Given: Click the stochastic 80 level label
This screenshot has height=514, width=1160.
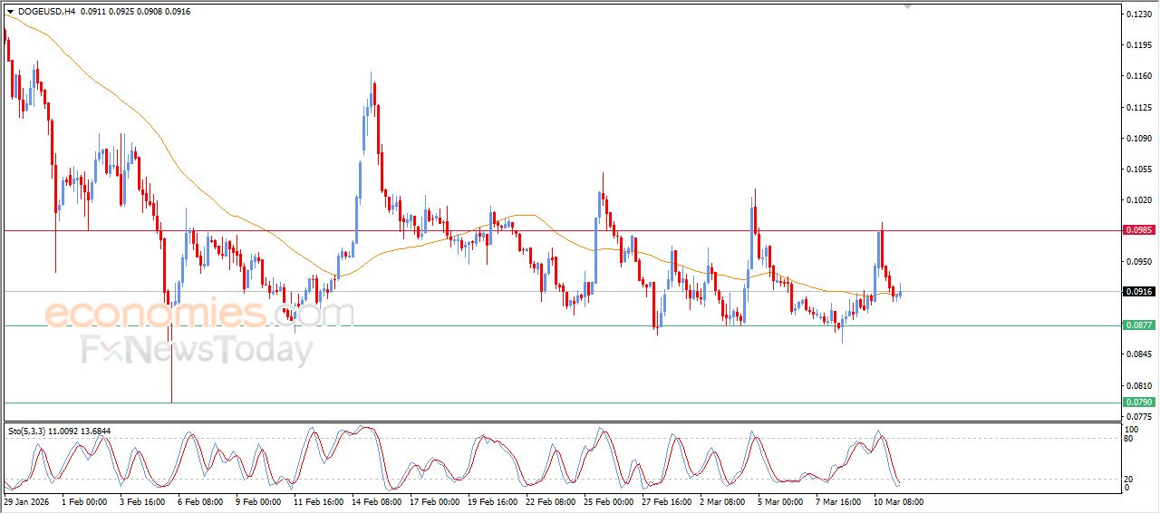Looking at the screenshot, I should [x=1129, y=439].
